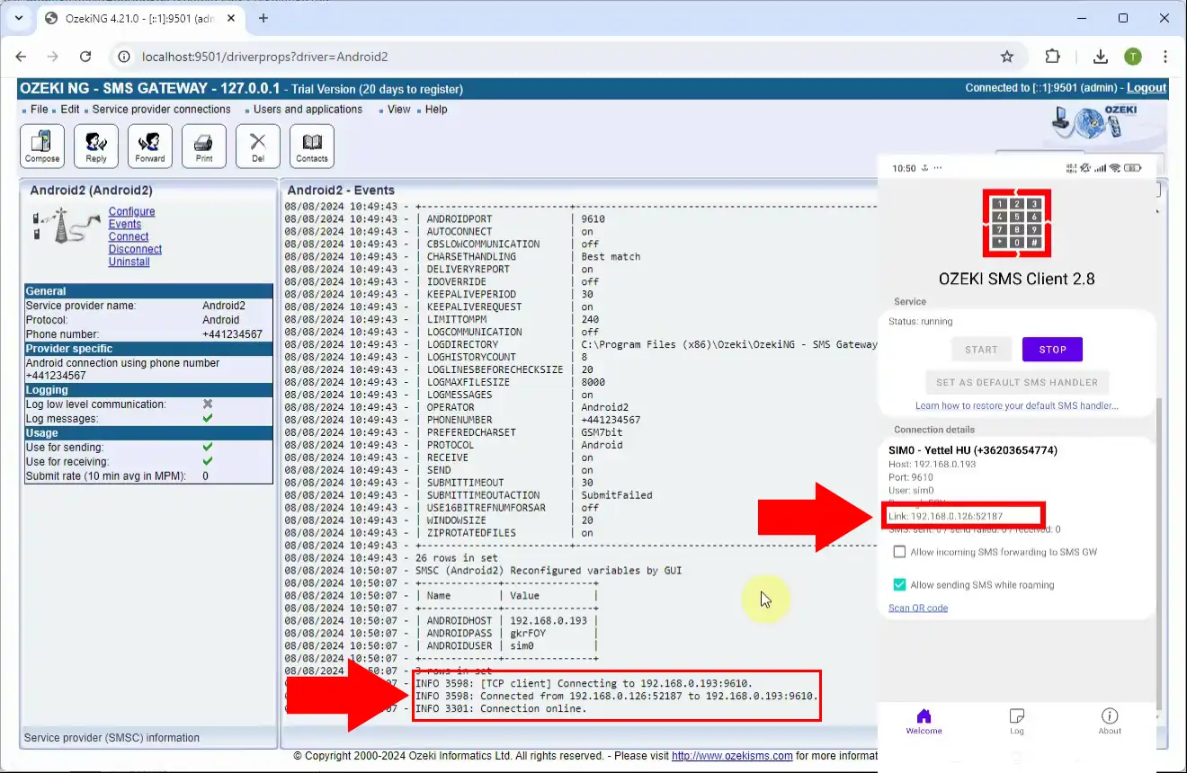Open Users and applications menu
Screen dimensions: 1187x773
308,110
